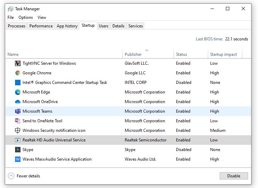Viewport: 258px width, 188px height.
Task: Select Windows Security notification icon entry
Action: (54, 130)
